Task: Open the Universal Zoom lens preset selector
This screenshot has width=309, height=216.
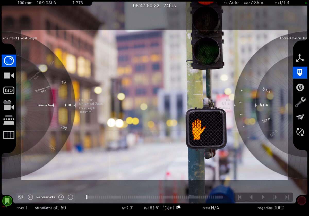Action: pyautogui.click(x=45, y=105)
